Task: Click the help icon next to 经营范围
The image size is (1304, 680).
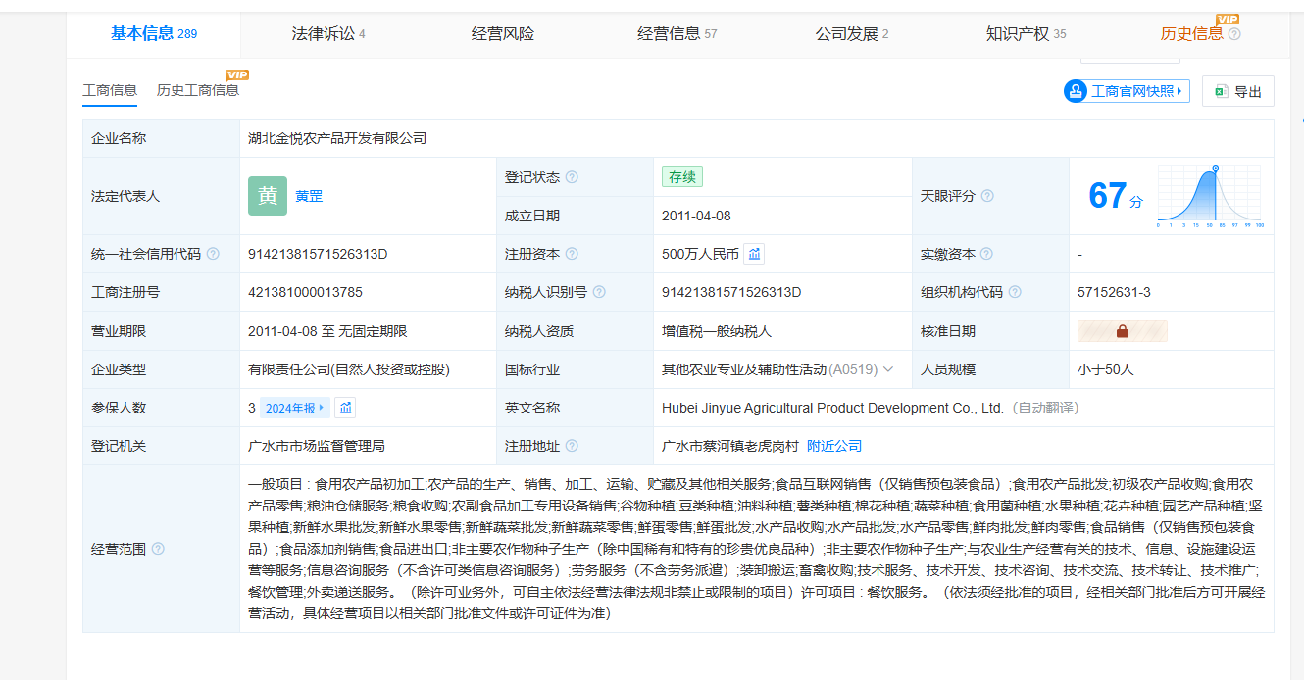Action: click(x=158, y=549)
